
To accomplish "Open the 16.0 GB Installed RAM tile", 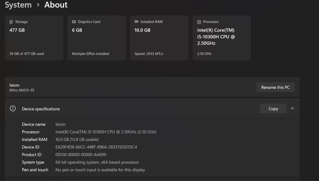I will [x=159, y=38].
